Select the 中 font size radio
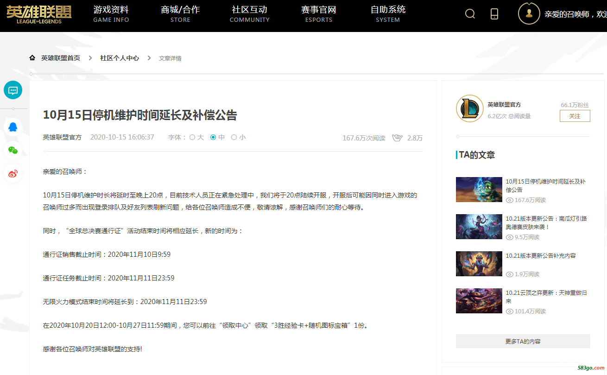The image size is (607, 375). tap(213, 137)
